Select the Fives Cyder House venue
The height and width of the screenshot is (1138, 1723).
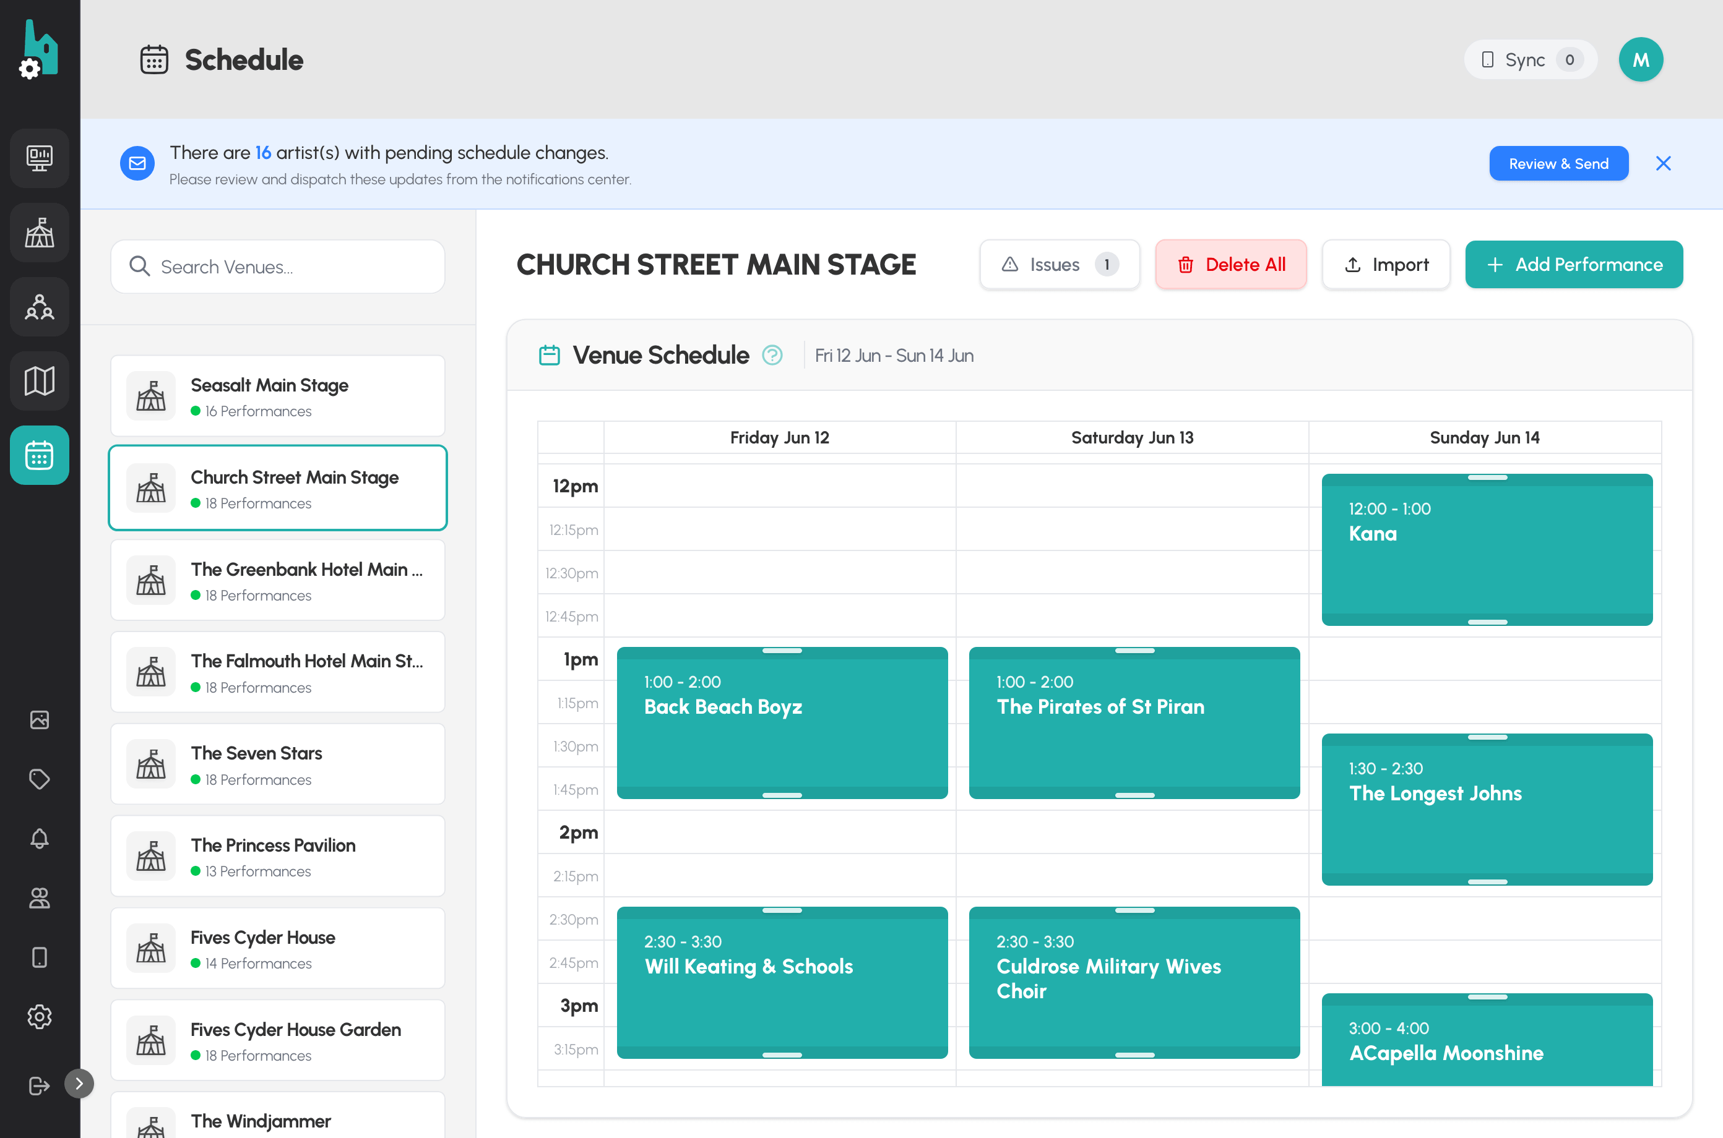point(278,949)
